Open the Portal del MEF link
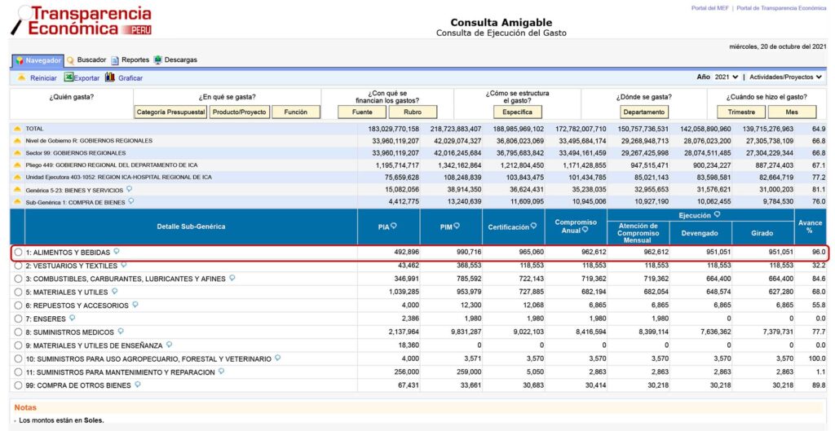Viewport: 835px width, 431px height. pos(710,8)
